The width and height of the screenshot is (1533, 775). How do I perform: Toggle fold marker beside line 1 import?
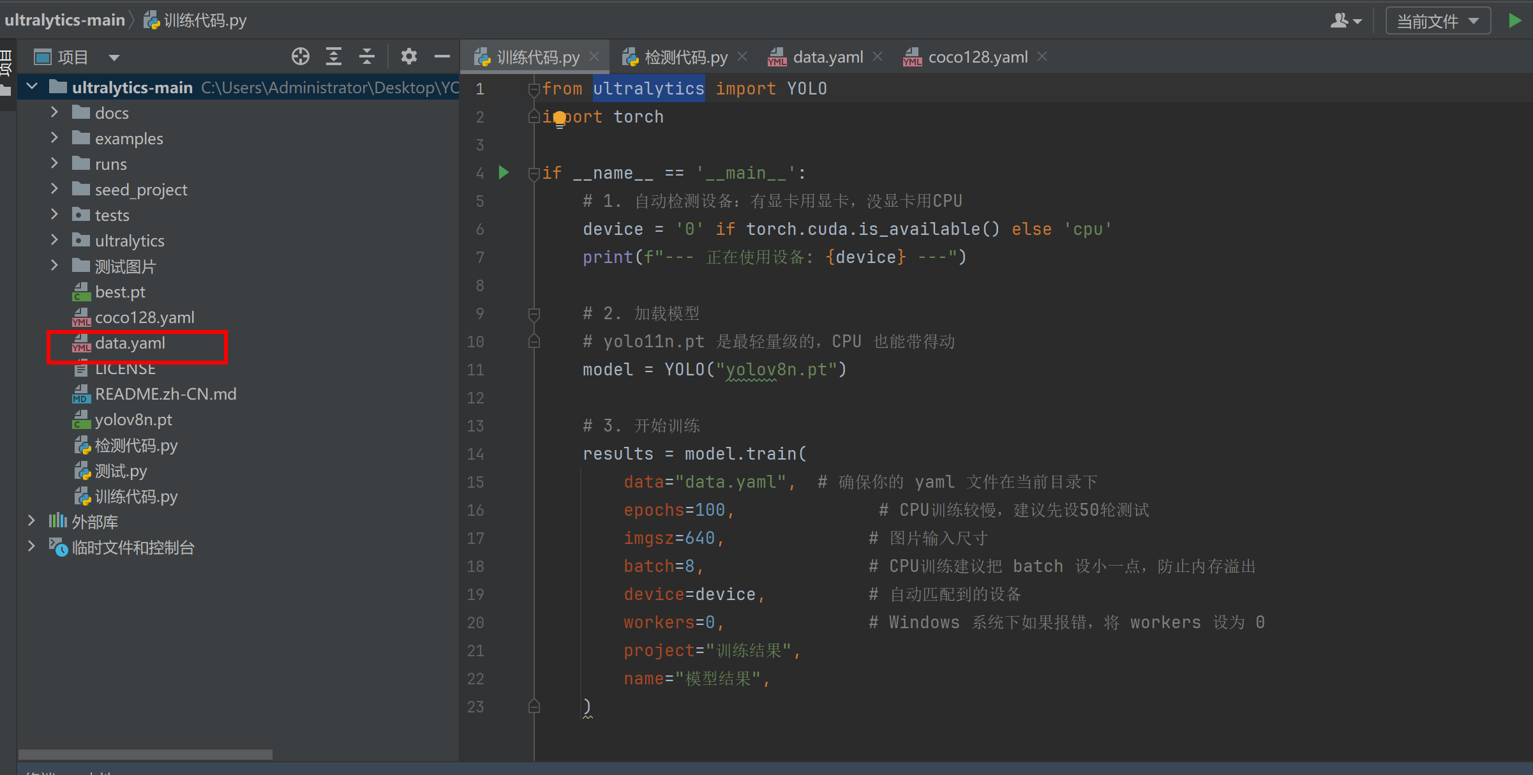coord(534,89)
